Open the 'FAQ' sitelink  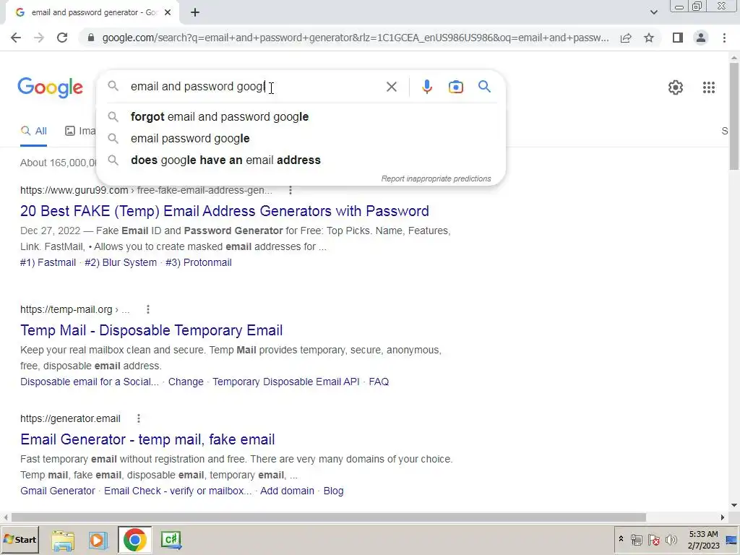click(x=379, y=382)
